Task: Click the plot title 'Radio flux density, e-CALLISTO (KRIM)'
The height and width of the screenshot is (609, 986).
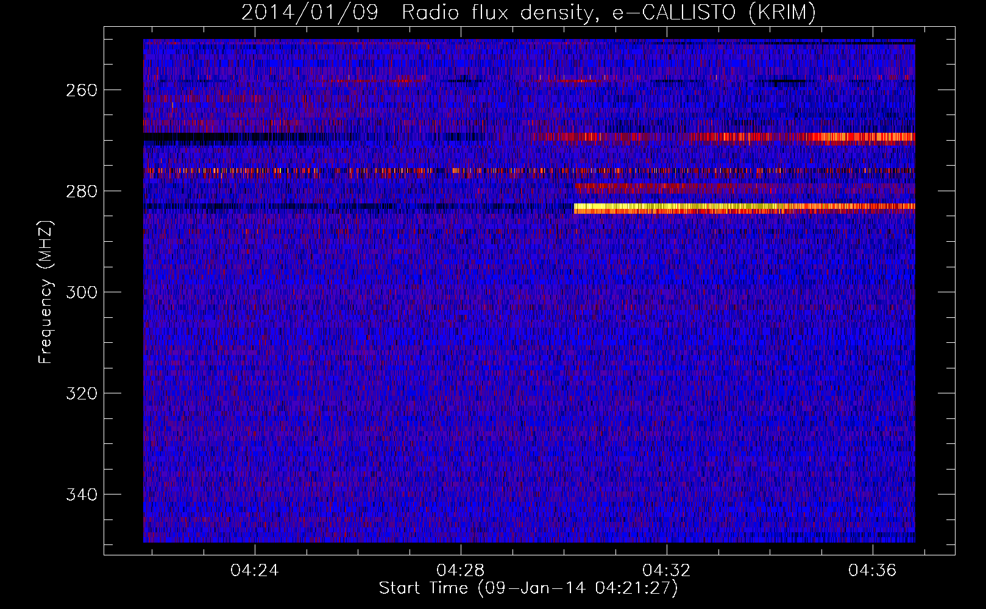Action: click(x=608, y=12)
